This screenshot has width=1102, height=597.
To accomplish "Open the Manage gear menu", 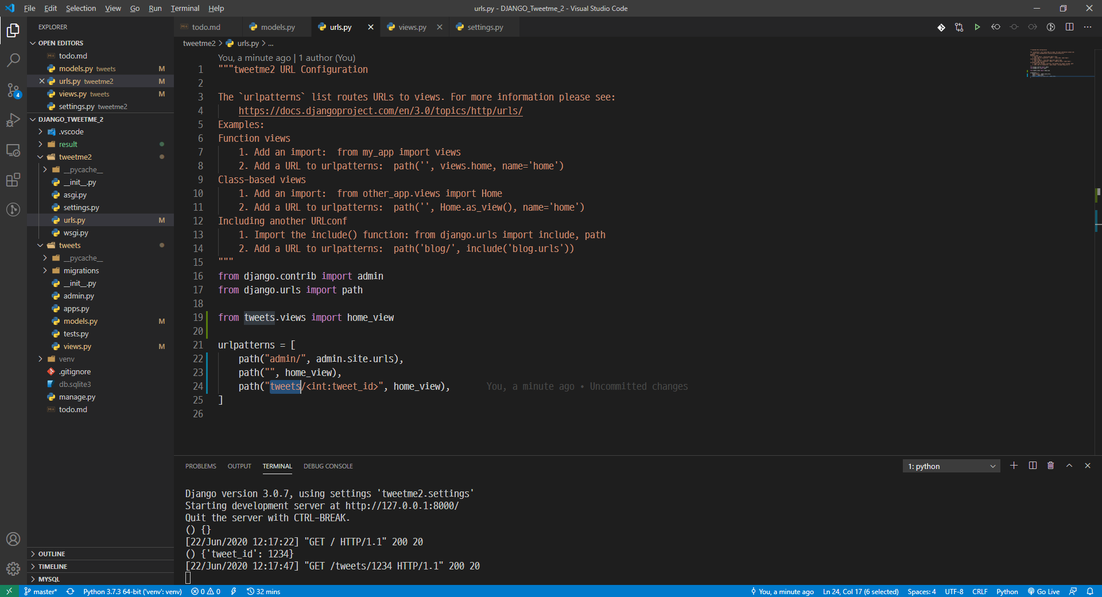I will 13,569.
